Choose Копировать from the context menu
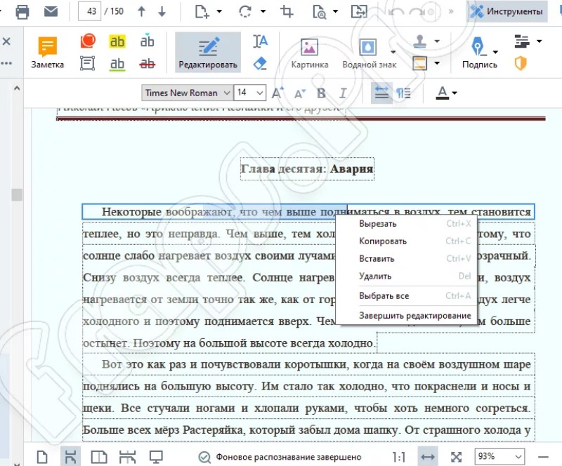562x466 pixels. (383, 241)
